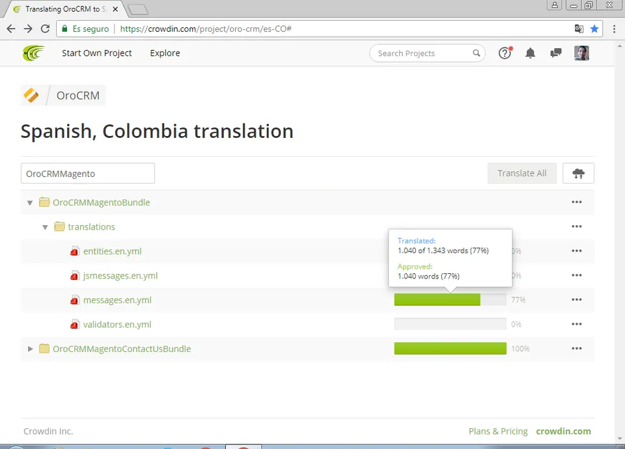Click the OroCRMMagento file filter field
This screenshot has height=449, width=625.
pos(88,173)
